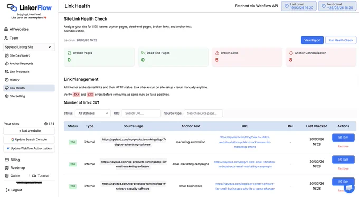Open the Orphan Pages card

coord(99,57)
